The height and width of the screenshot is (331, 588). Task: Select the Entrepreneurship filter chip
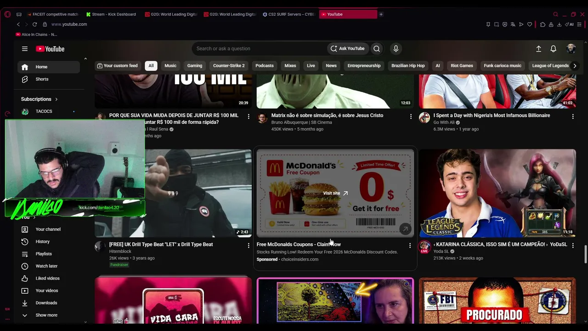coord(364,66)
